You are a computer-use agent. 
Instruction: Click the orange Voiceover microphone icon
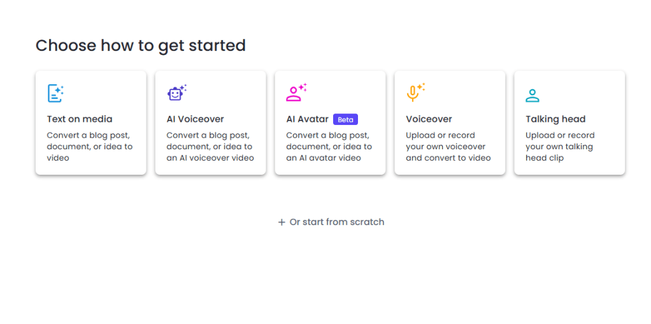tap(415, 93)
